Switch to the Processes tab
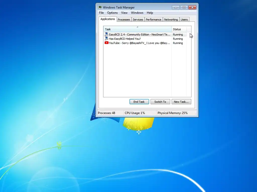Viewport: 257px width, 192px height. 124,19
